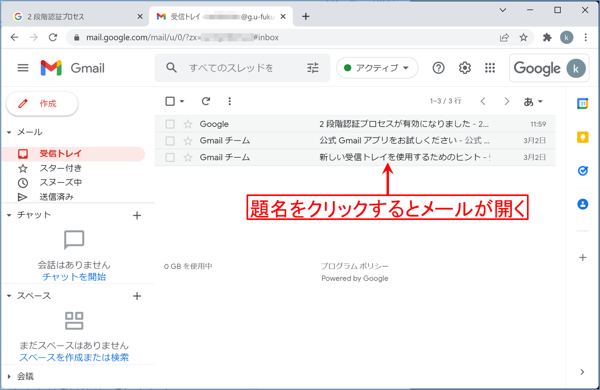This screenshot has width=600, height=390.
Task: Click the すべてのスレッドを search field
Action: [243, 68]
